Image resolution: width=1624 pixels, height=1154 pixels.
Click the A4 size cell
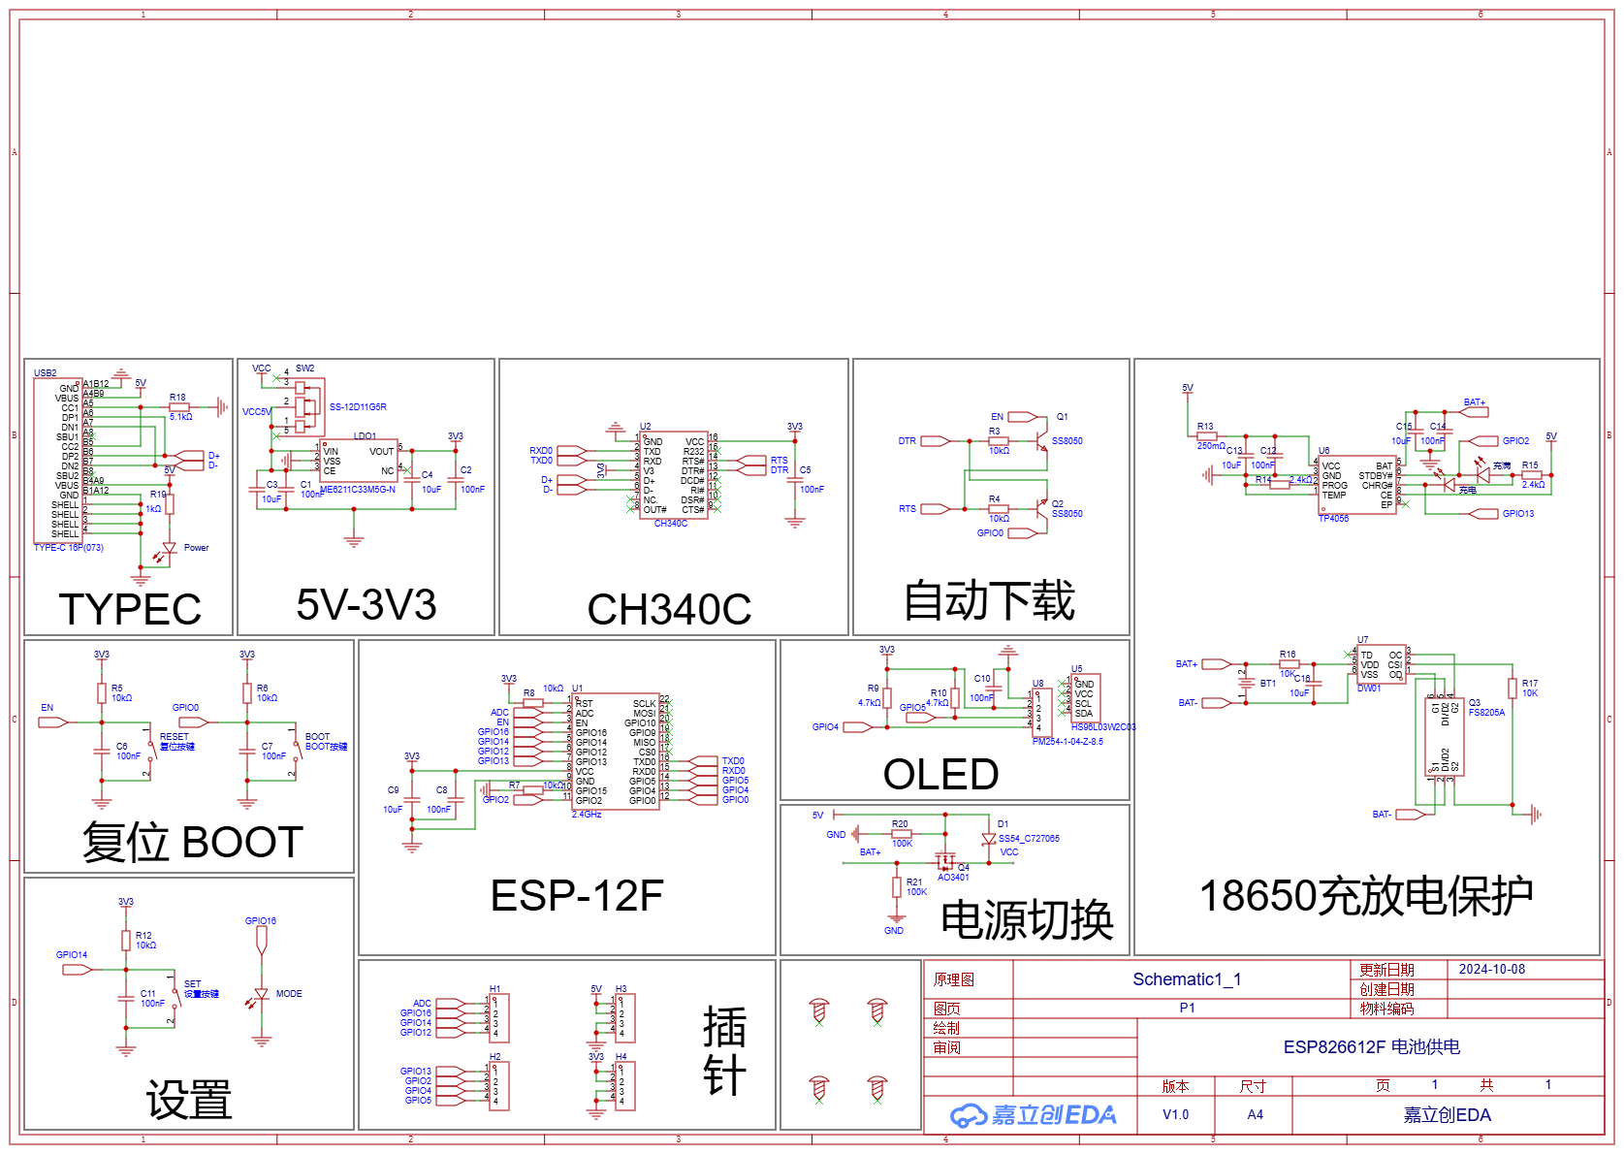(1255, 1115)
